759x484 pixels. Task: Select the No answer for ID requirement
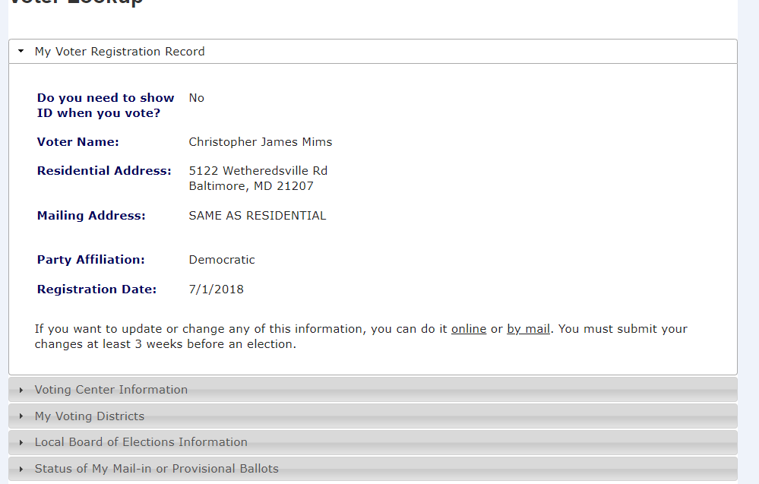point(197,98)
